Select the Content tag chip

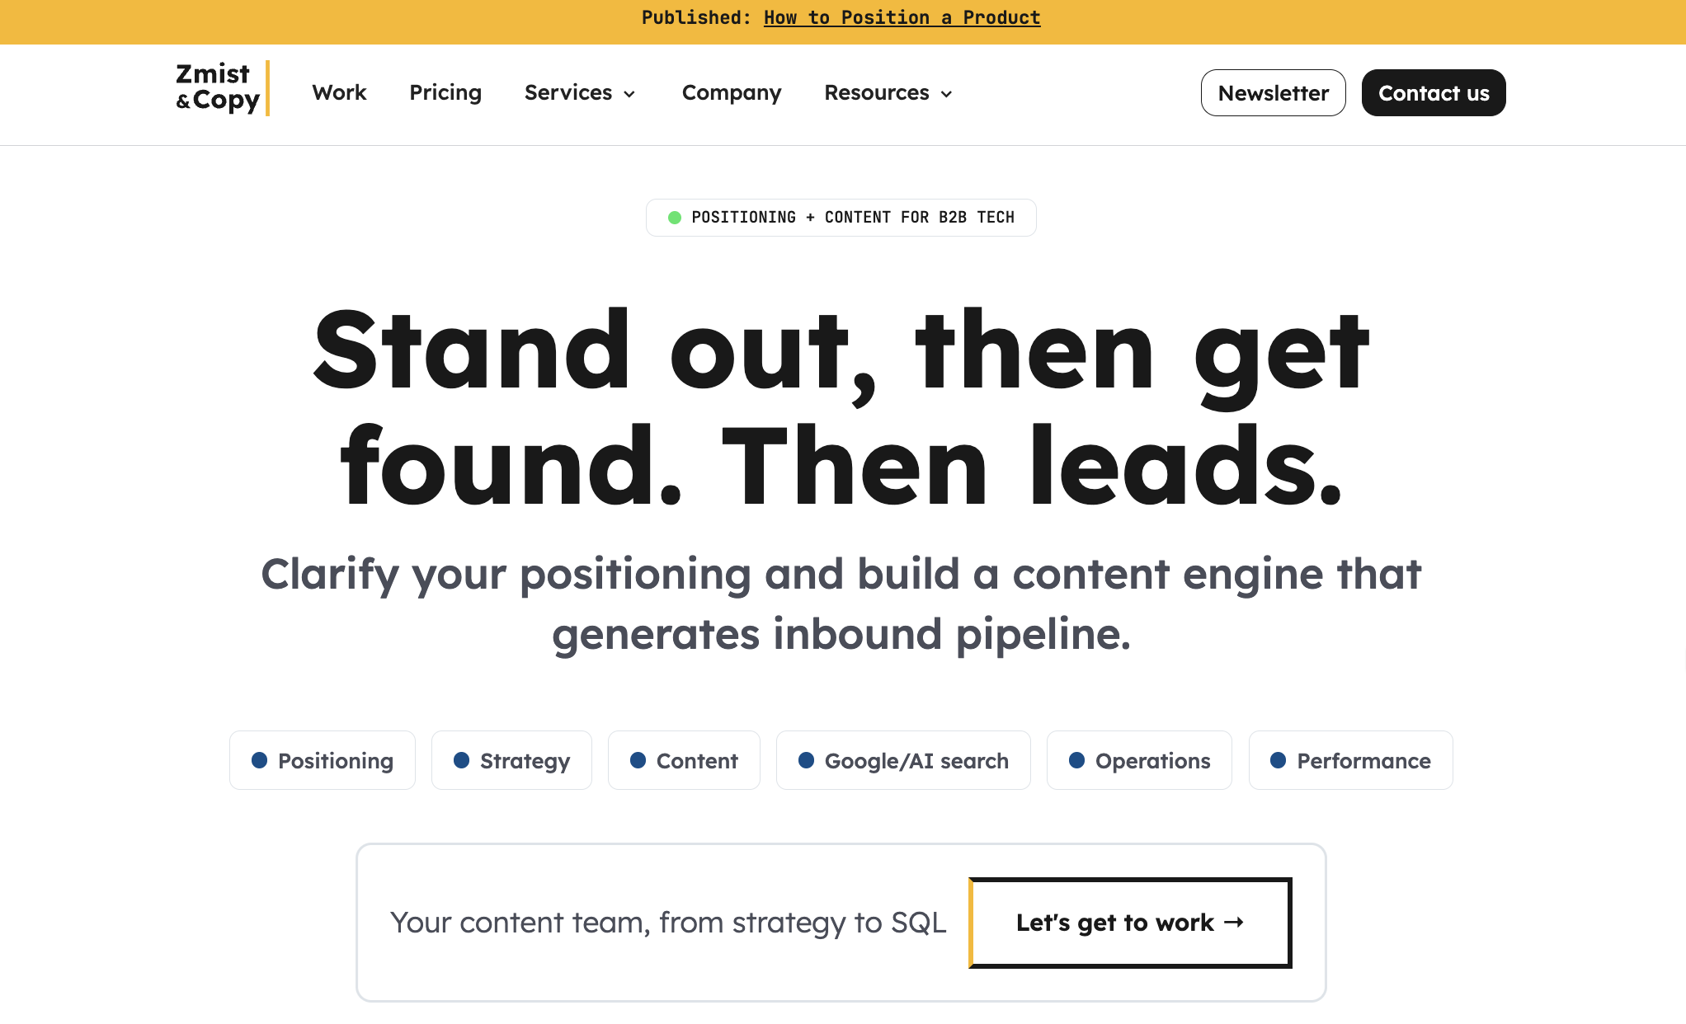coord(684,760)
